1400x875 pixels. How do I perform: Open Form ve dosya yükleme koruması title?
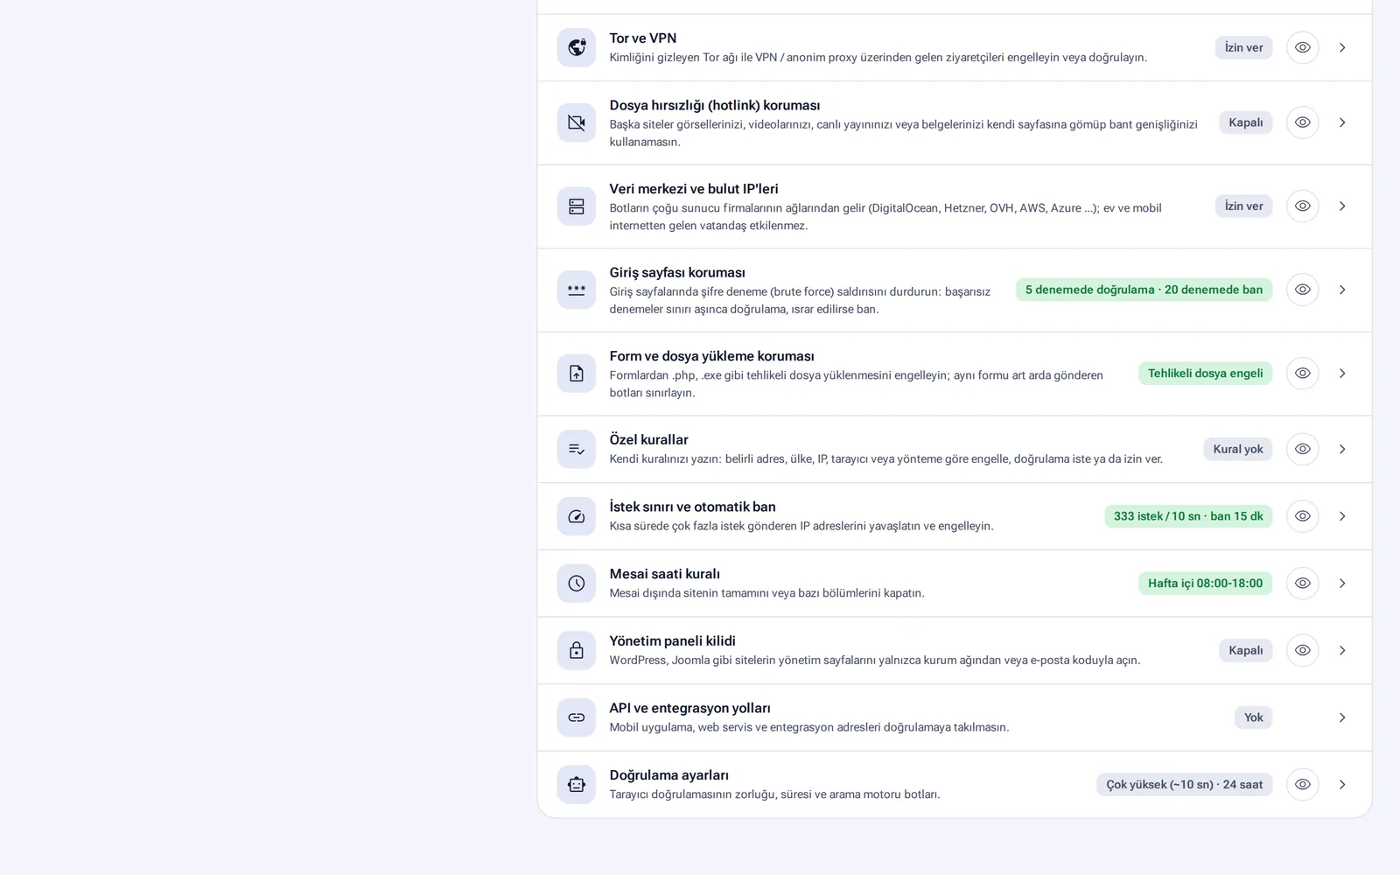711,356
